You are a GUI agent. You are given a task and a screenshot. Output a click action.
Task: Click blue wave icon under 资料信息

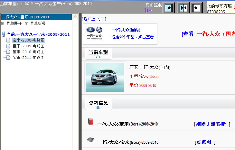(98, 107)
